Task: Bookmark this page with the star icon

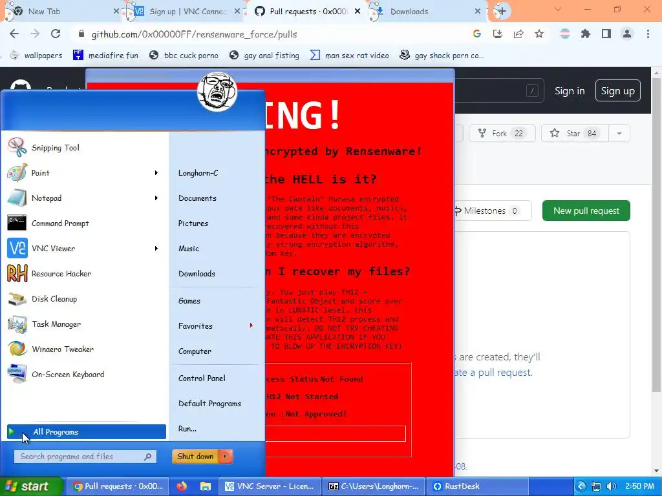Action: pos(539,34)
